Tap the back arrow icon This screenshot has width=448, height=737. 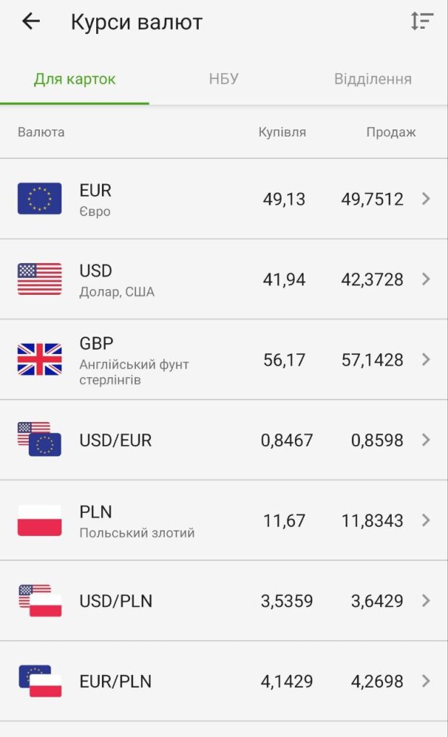point(31,22)
